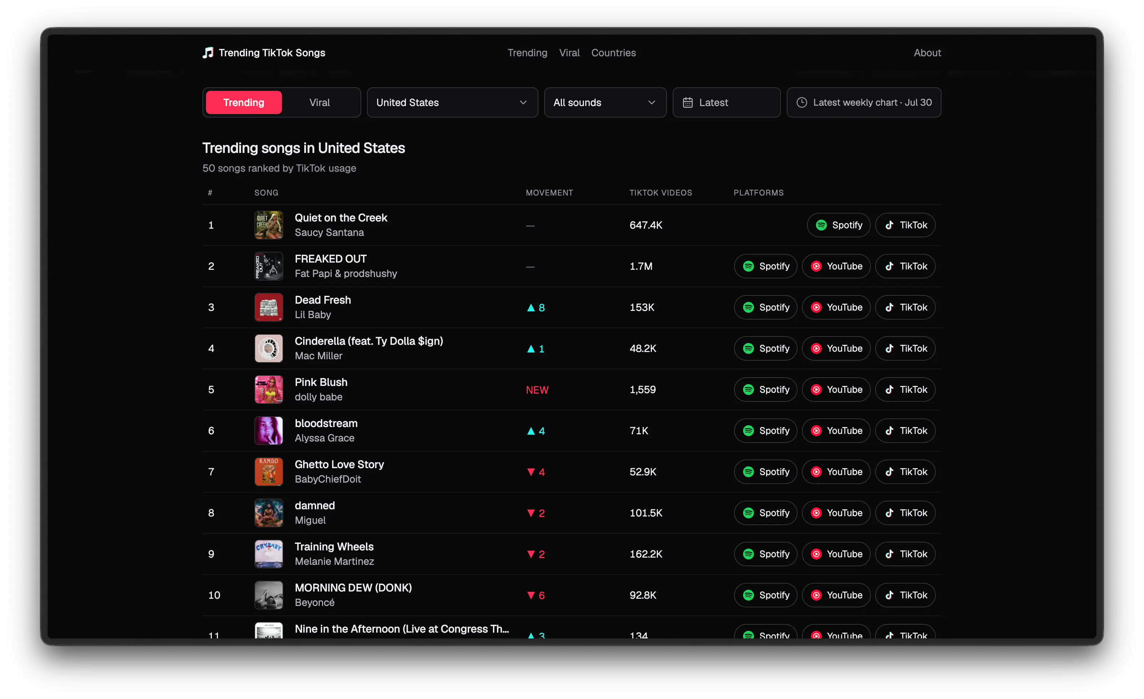1144x699 pixels.
Task: Click Latest weekly chart Jul 30 button
Action: tap(864, 102)
